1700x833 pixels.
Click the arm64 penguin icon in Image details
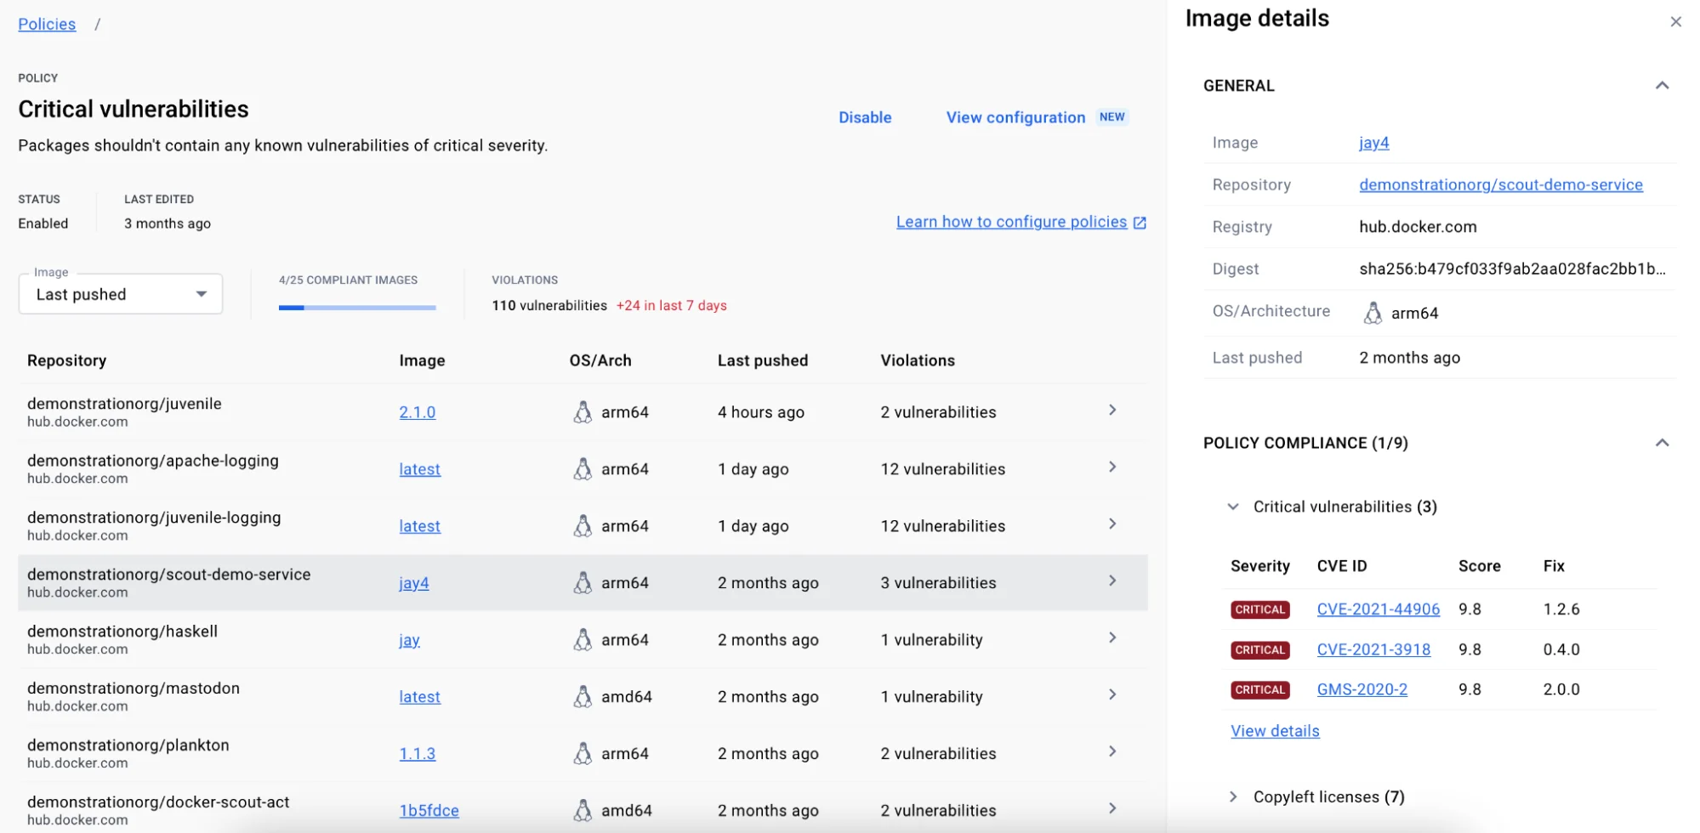[x=1373, y=312]
